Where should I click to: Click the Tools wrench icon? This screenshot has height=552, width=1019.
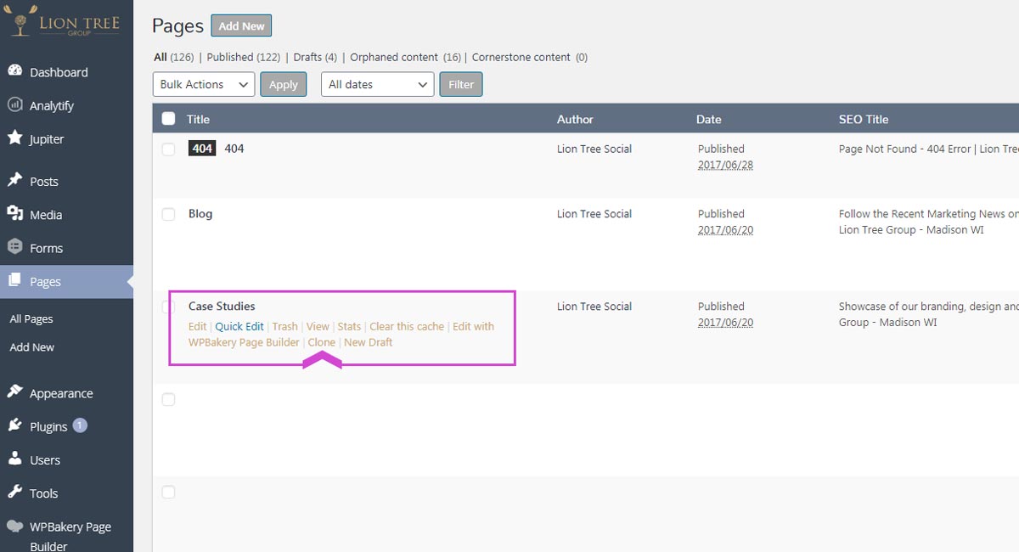pyautogui.click(x=14, y=492)
